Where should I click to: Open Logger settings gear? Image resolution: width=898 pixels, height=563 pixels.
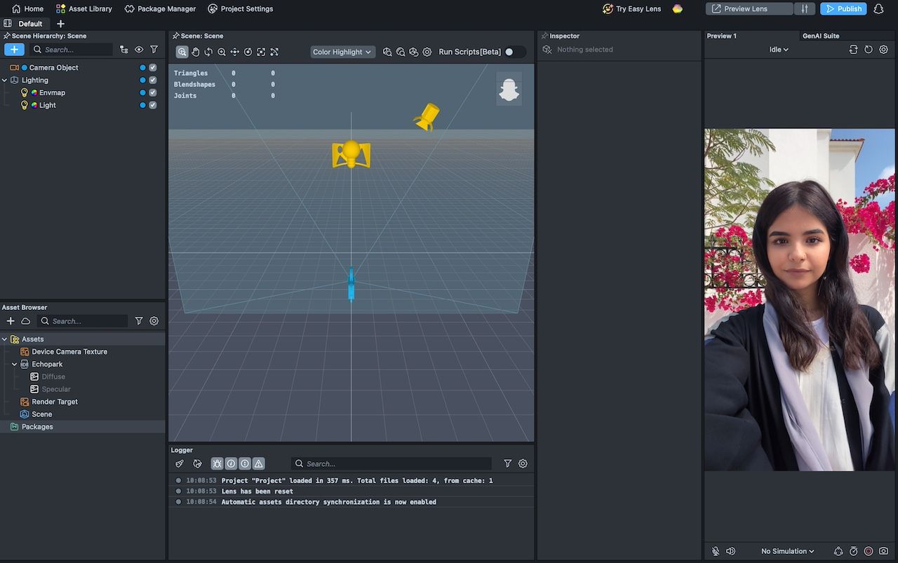(523, 463)
